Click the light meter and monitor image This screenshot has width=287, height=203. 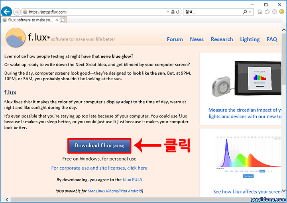click(246, 79)
